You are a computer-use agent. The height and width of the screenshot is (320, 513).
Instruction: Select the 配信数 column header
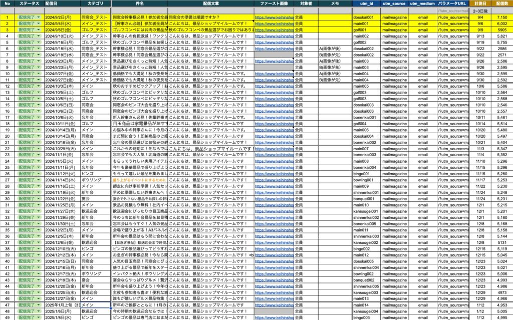(501, 4)
